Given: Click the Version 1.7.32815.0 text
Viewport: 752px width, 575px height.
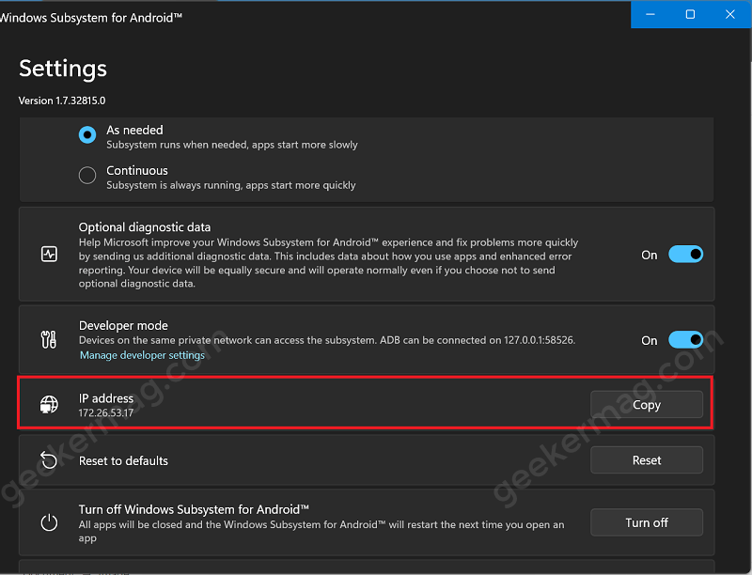Looking at the screenshot, I should (x=62, y=101).
